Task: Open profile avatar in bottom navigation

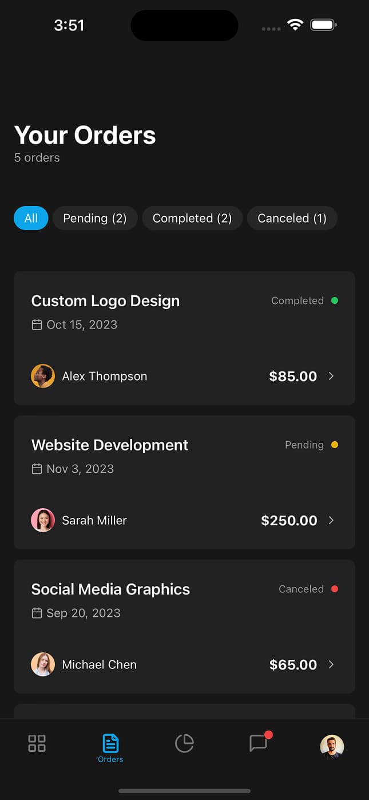Action: pyautogui.click(x=332, y=746)
